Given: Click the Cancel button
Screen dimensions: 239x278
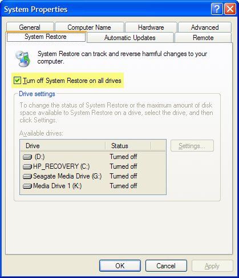Looking at the screenshot, I should tap(166, 265).
